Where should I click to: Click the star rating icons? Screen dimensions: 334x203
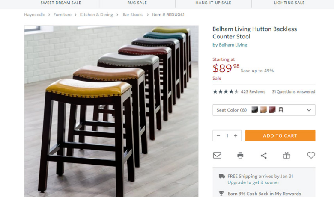tap(226, 91)
